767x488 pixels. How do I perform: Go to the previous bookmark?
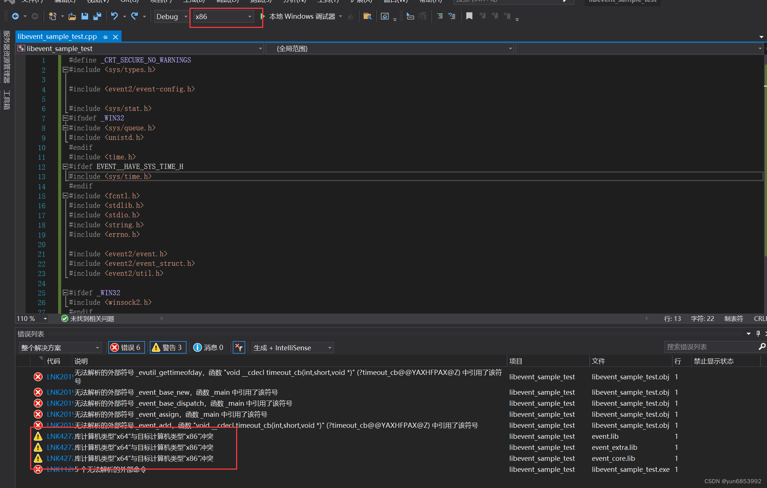[x=482, y=16]
